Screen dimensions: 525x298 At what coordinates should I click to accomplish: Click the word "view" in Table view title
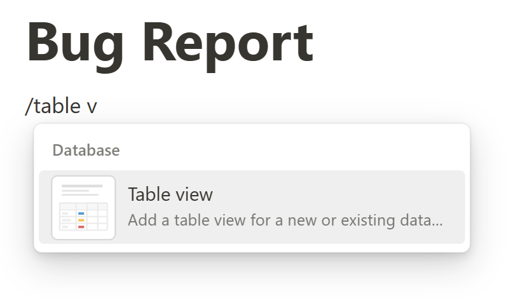point(193,194)
